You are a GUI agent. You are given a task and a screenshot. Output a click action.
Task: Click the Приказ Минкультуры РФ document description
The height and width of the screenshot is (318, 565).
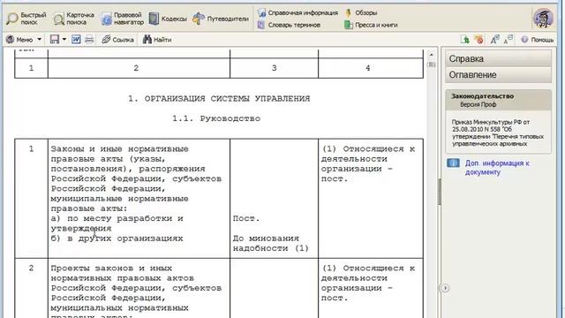point(498,132)
